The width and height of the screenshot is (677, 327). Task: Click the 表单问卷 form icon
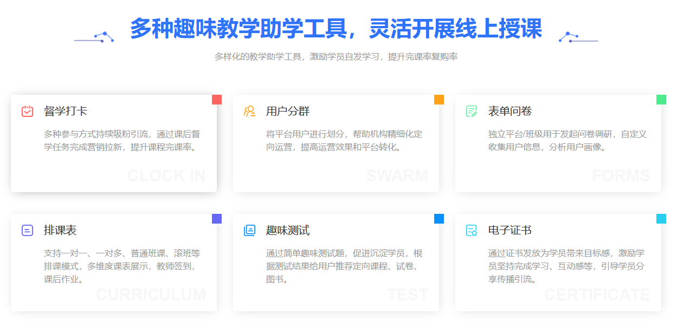(470, 110)
